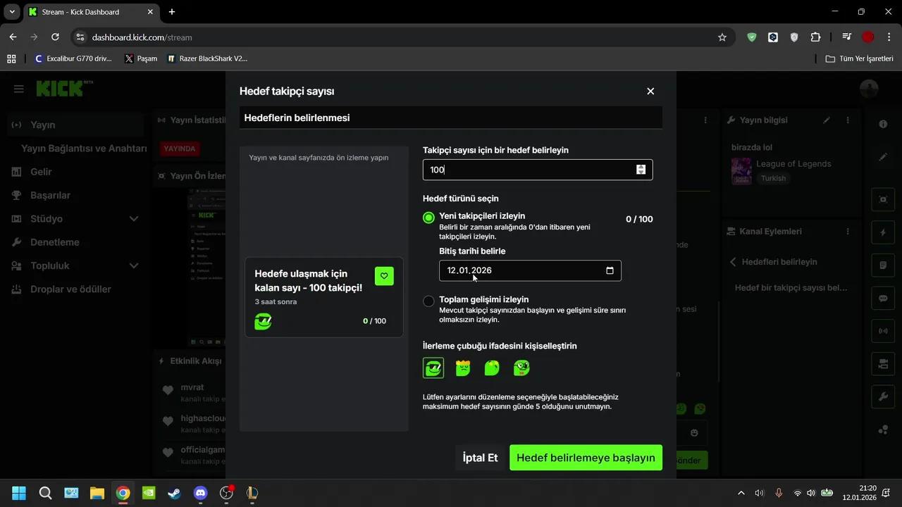Bookmark this page with star icon

pos(722,37)
